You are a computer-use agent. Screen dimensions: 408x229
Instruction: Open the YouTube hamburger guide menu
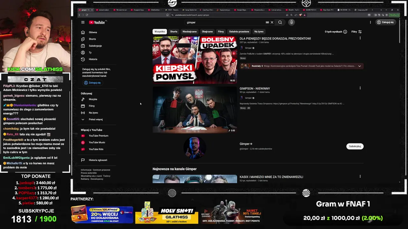point(83,22)
